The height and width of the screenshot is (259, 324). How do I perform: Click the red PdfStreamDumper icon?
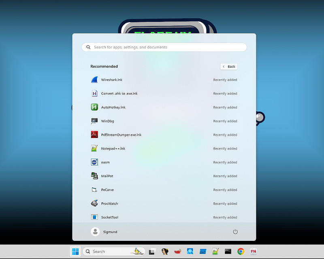pos(94,135)
